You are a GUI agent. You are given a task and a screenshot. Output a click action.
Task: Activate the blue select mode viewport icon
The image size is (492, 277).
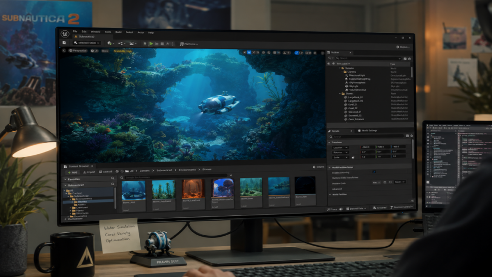[249, 52]
